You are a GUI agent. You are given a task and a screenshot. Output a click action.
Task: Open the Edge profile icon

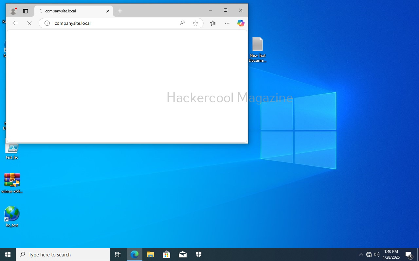tap(13, 11)
